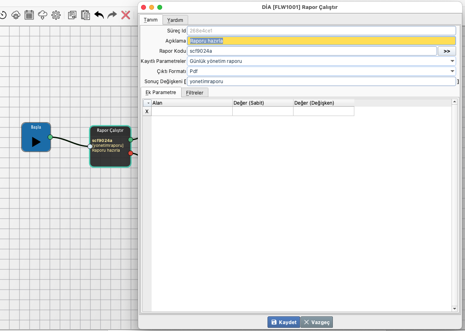The height and width of the screenshot is (331, 465).
Task: Click the gray redo arrow icon
Action: (112, 15)
